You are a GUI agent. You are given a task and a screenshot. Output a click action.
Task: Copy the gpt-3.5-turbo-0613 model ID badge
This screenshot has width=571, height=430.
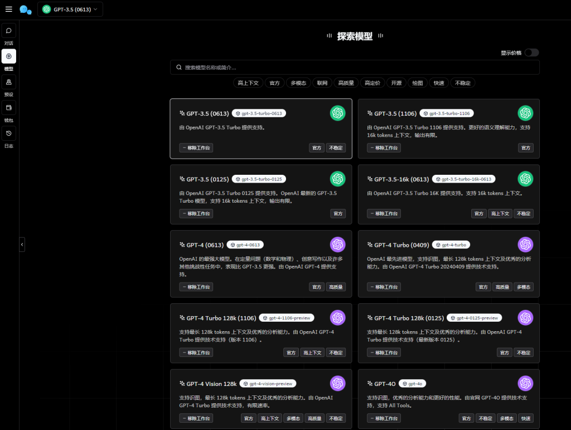259,113
